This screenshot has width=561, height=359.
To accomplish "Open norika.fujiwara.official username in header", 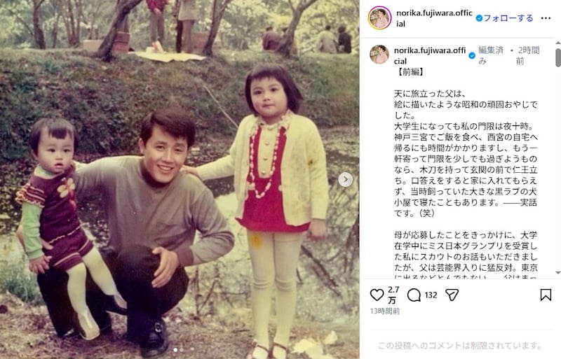I will click(x=434, y=18).
